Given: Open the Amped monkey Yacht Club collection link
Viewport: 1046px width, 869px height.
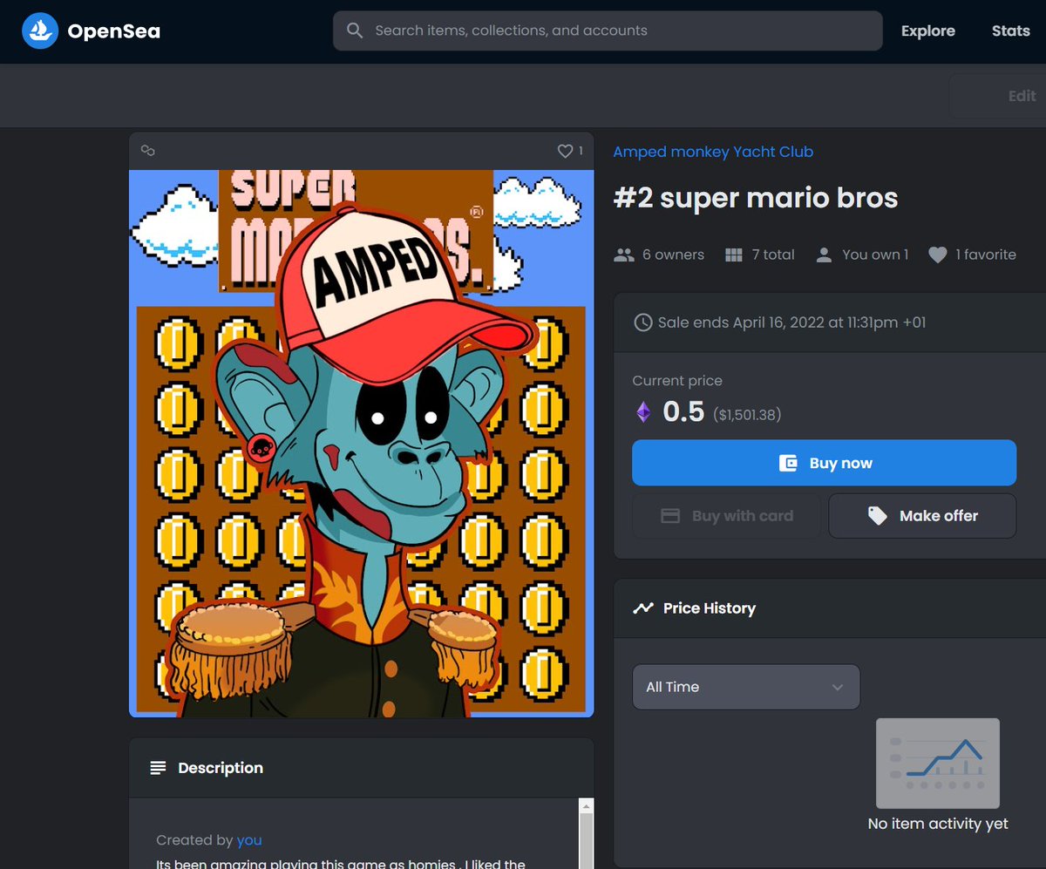Looking at the screenshot, I should pyautogui.click(x=713, y=152).
